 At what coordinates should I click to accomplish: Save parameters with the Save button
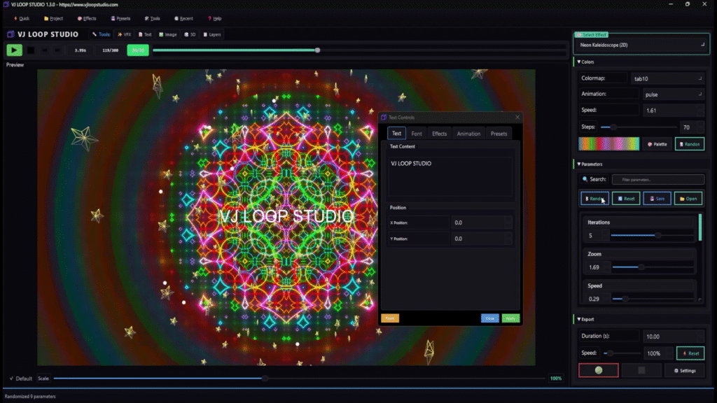pyautogui.click(x=657, y=199)
